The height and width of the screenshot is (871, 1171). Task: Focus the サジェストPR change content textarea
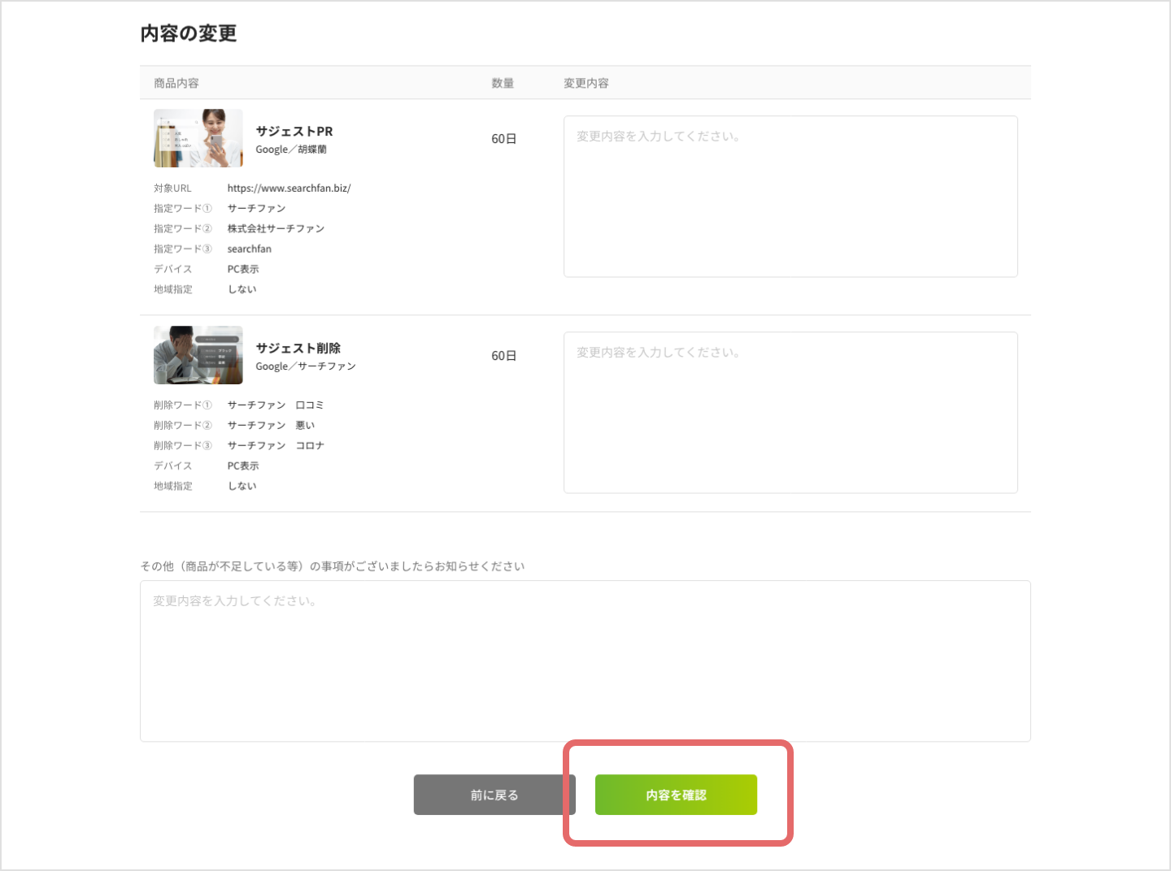coord(790,196)
